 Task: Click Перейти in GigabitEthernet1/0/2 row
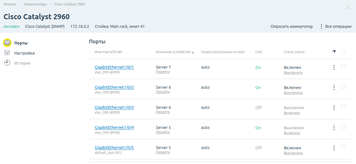tap(163, 92)
